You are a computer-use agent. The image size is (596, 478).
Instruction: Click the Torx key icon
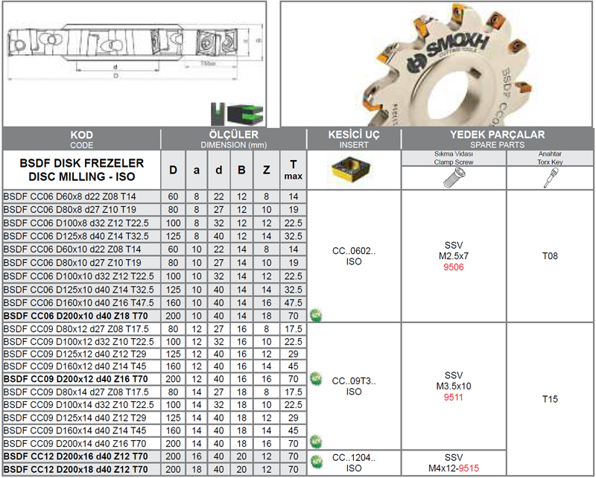pos(550,178)
